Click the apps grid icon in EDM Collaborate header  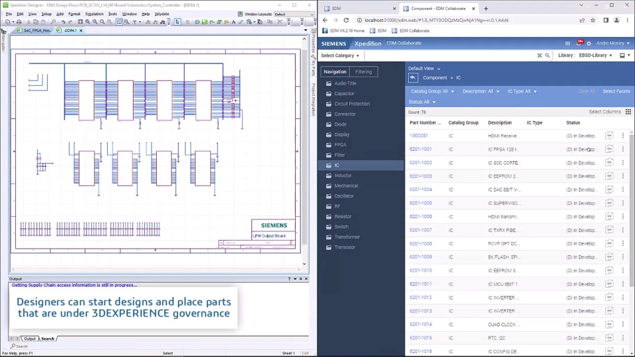pyautogui.click(x=568, y=44)
